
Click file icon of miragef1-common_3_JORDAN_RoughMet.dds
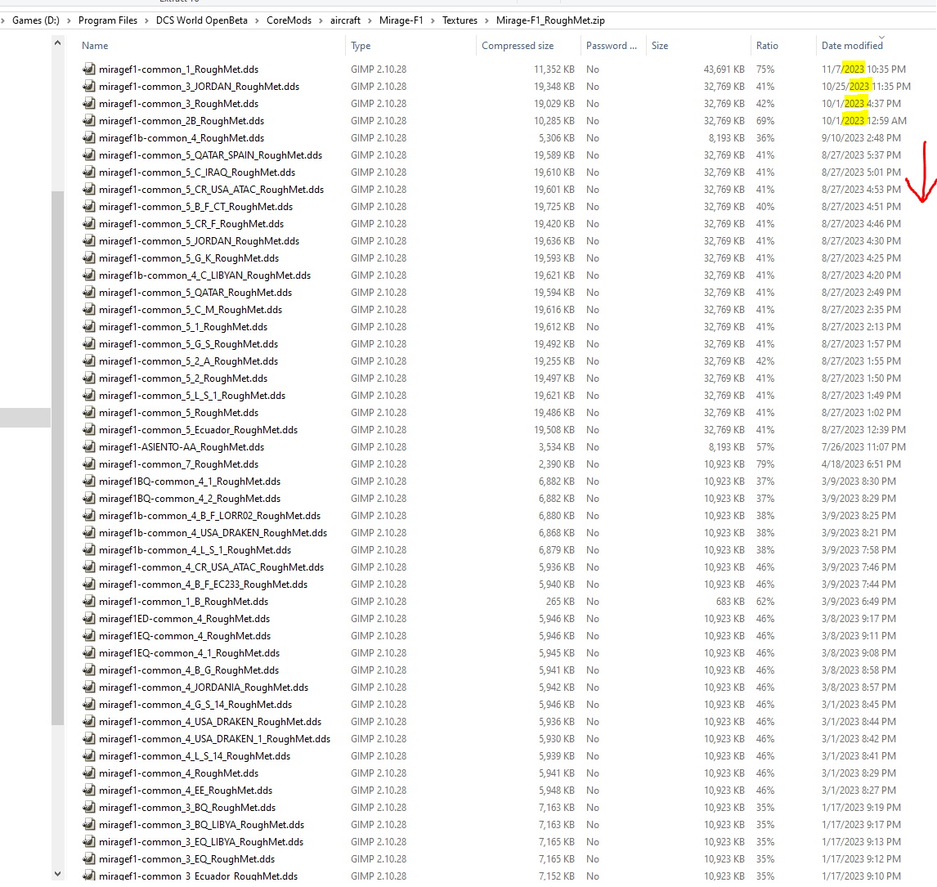(89, 87)
